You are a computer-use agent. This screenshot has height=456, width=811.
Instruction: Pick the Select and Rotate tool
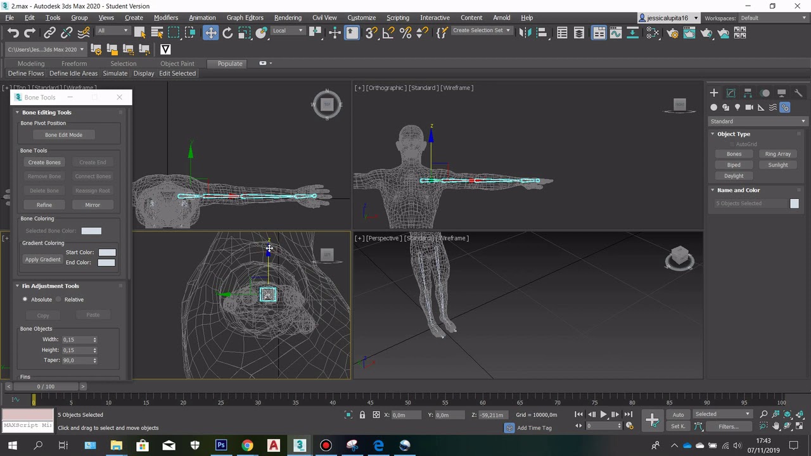(227, 33)
